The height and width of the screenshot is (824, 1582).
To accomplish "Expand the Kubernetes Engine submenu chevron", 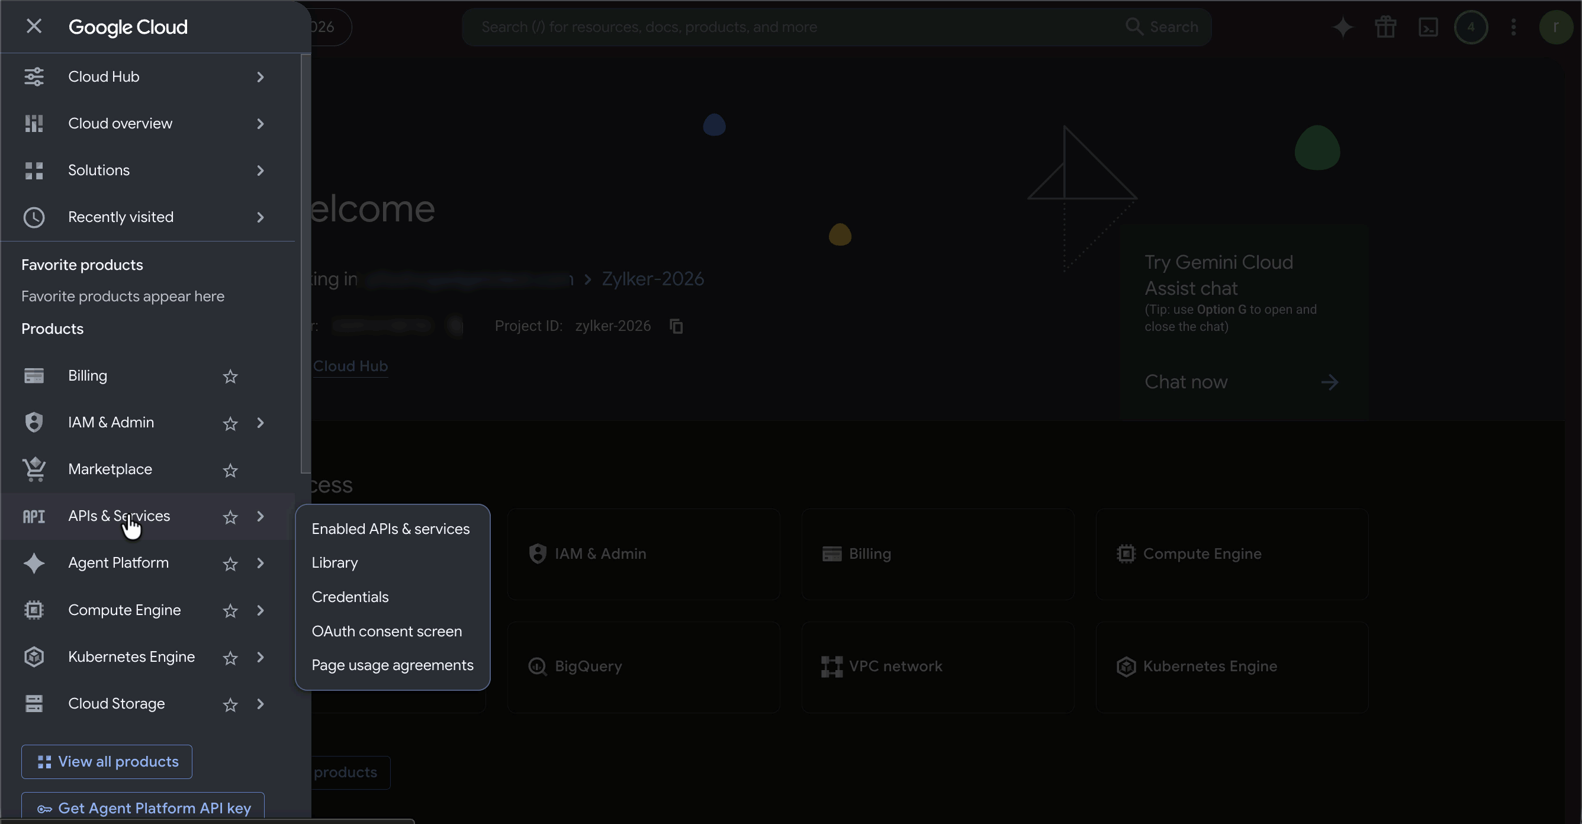I will [x=261, y=658].
